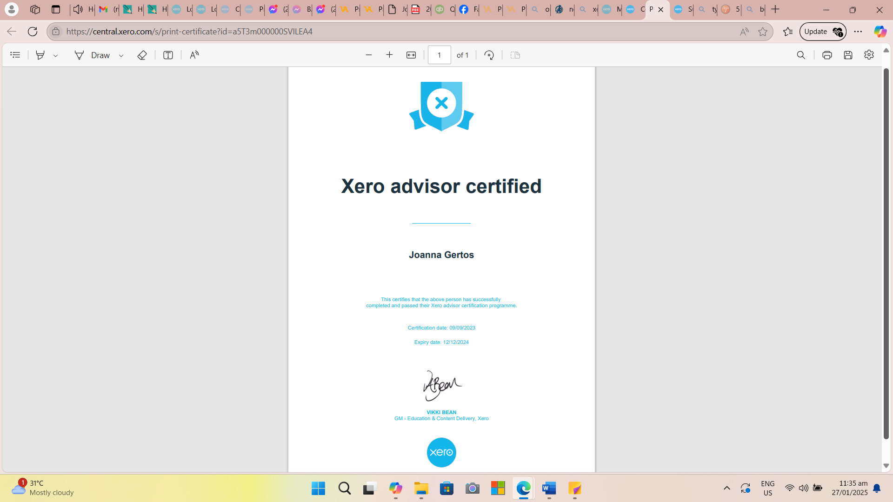Switch to two-page view
Viewport: 893px width, 502px height.
point(515,55)
